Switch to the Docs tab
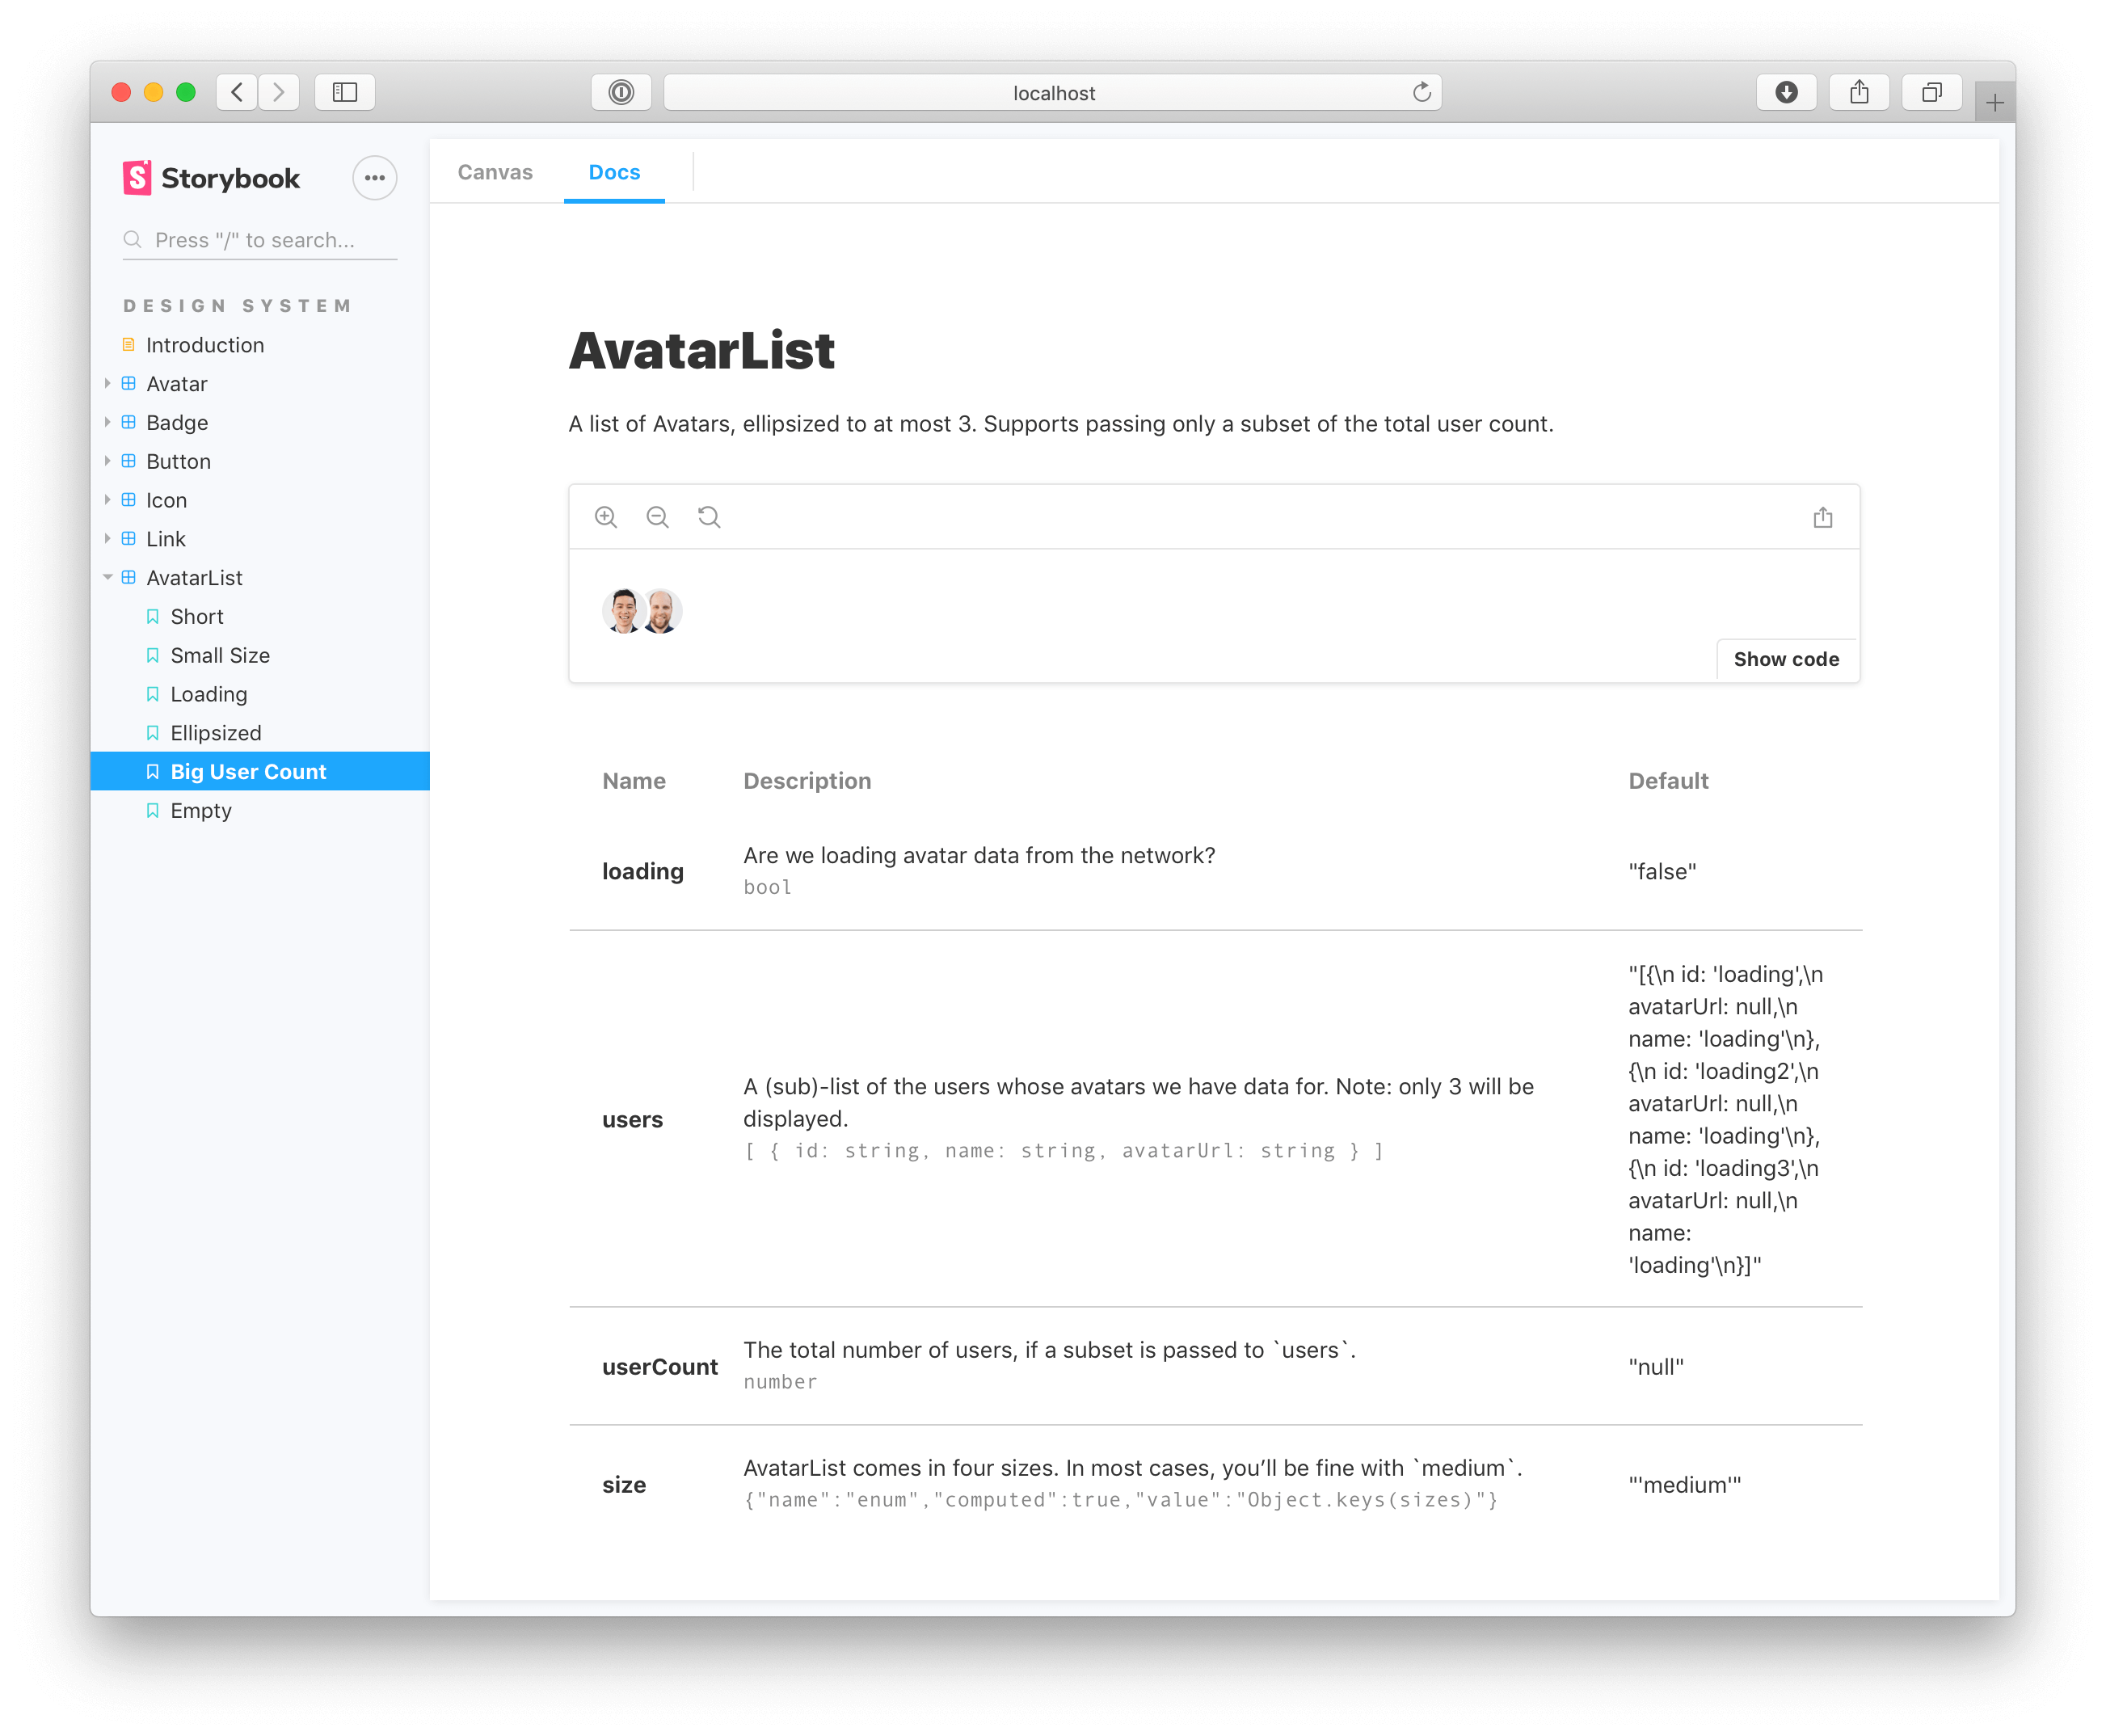 (x=614, y=171)
